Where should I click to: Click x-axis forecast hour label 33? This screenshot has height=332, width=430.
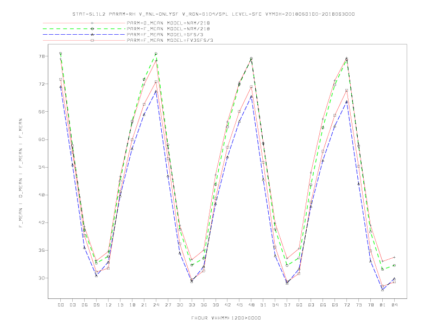pyautogui.click(x=192, y=305)
